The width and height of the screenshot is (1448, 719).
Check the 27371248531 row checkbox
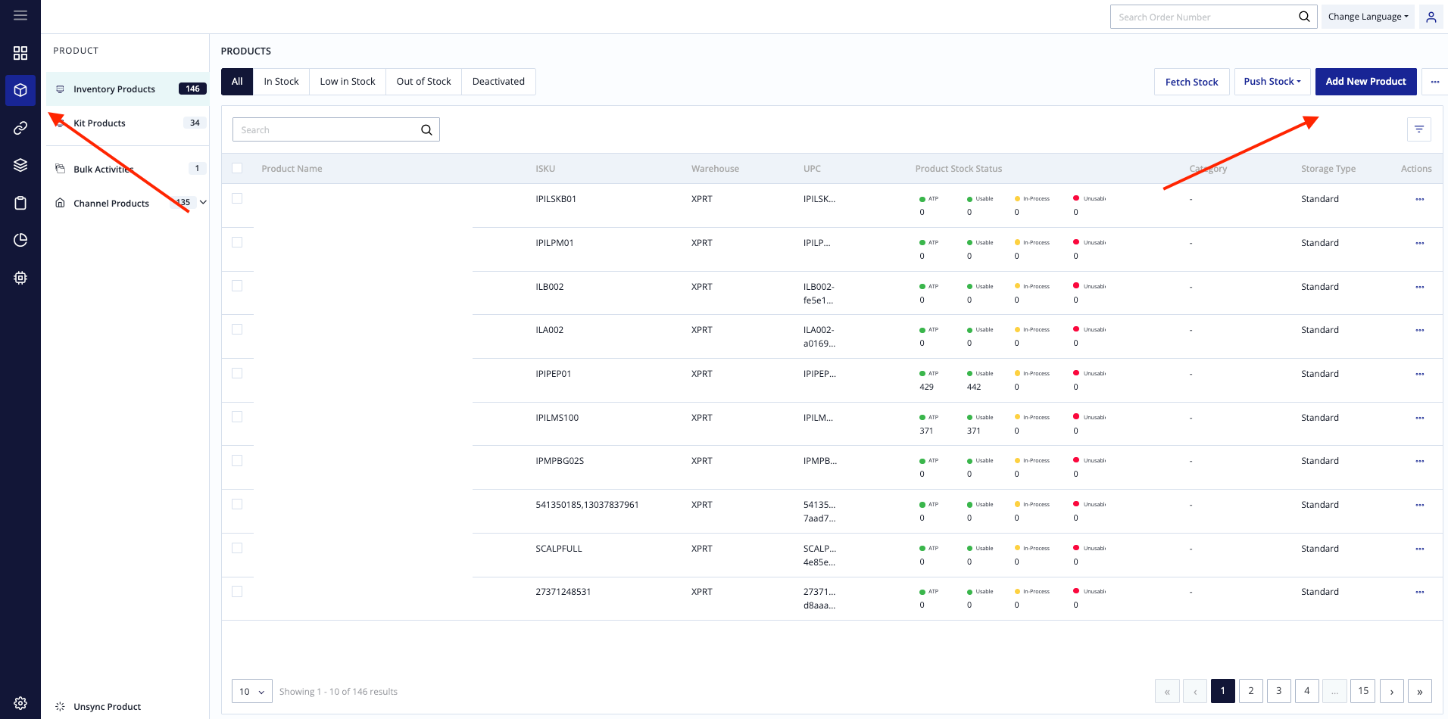[x=237, y=591]
